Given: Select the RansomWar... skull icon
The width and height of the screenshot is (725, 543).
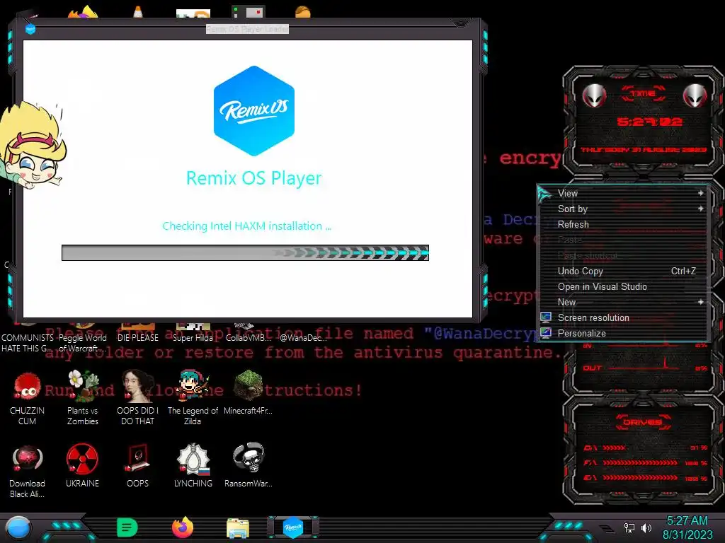Looking at the screenshot, I should pos(249,467).
